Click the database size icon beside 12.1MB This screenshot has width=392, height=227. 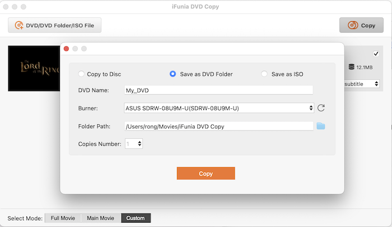[x=351, y=67]
